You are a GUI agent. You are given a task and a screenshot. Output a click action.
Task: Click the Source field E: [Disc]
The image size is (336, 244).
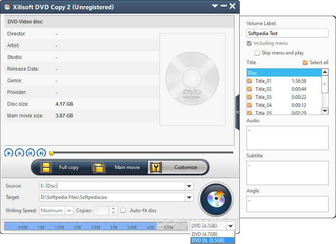[112, 186]
